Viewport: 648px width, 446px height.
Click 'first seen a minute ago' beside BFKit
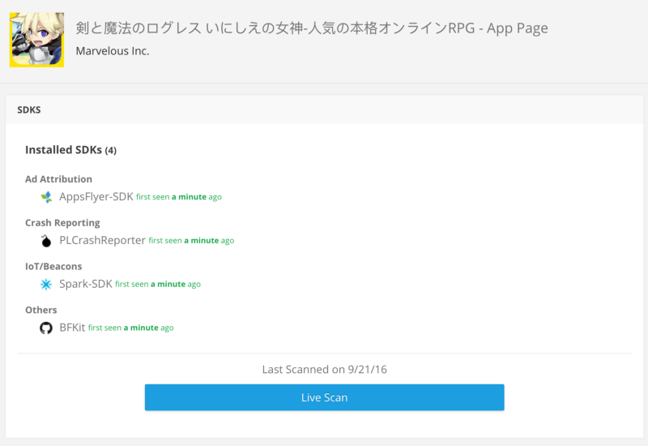pos(131,328)
